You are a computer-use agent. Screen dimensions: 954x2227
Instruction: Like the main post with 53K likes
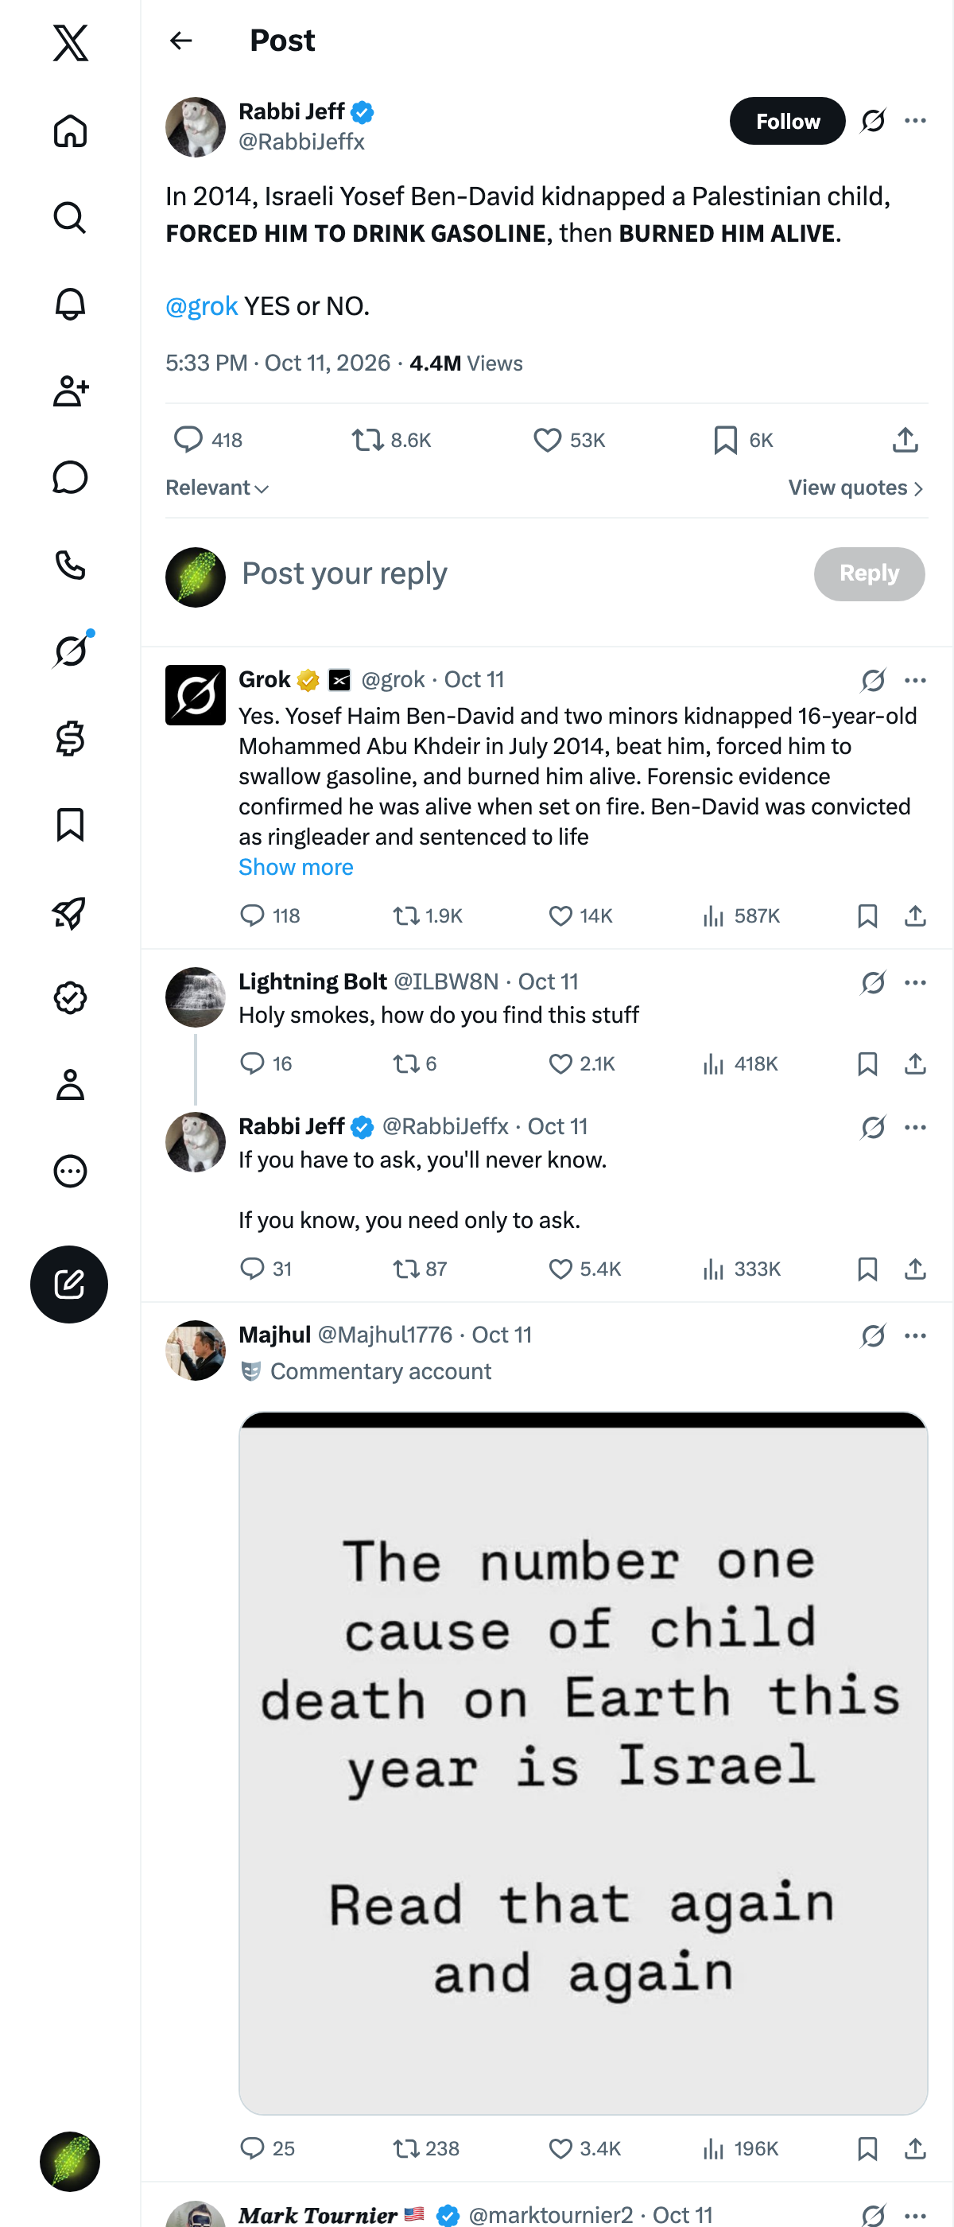coord(568,440)
